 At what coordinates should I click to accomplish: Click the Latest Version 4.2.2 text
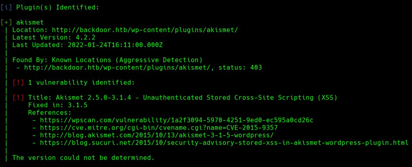[x=54, y=38]
